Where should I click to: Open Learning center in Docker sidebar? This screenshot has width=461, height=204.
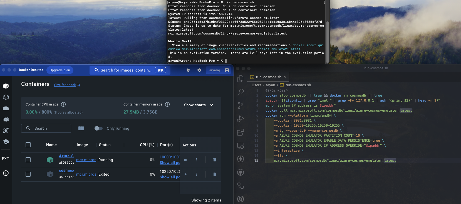click(x=6, y=142)
